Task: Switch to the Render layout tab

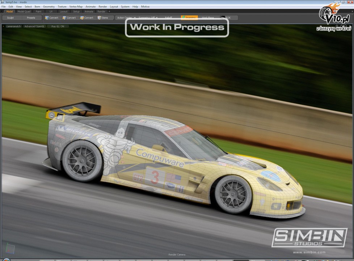Action: pos(101,12)
